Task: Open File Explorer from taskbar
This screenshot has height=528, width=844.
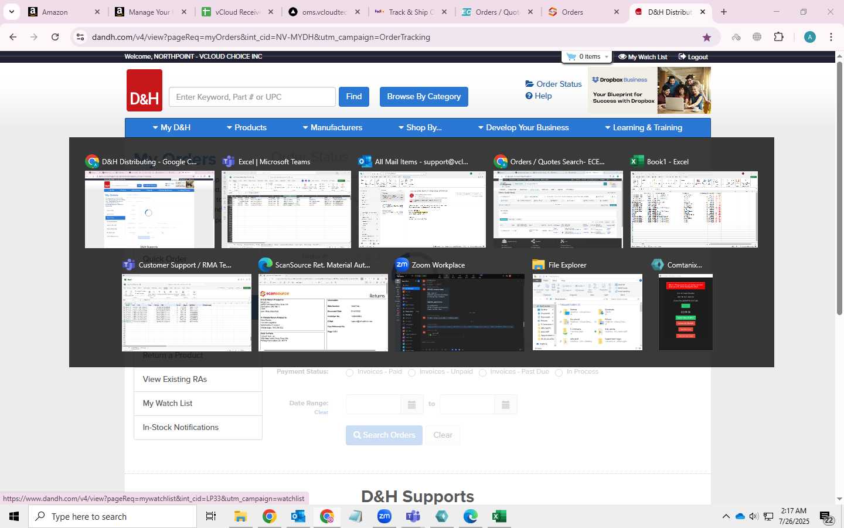Action: [240, 516]
